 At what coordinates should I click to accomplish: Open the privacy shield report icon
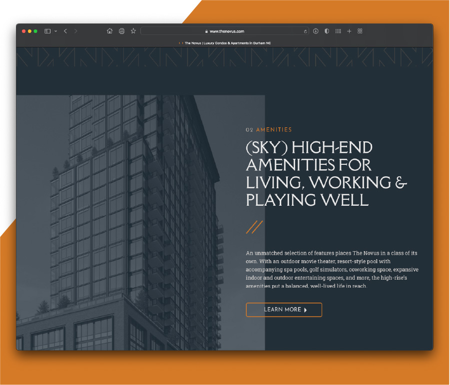coord(327,31)
